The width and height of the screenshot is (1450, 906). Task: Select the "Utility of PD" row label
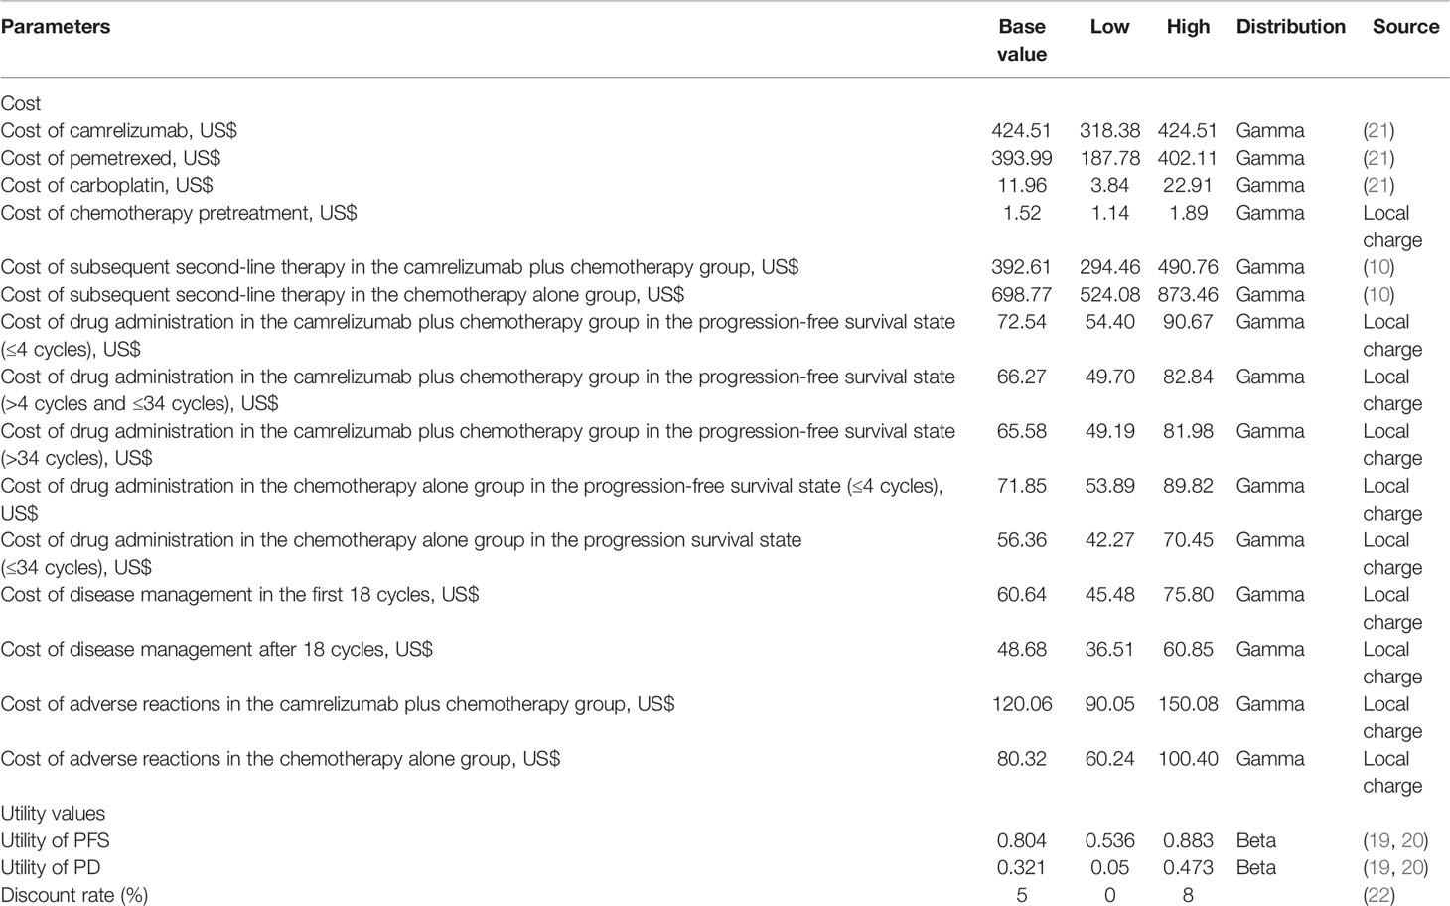pos(51,868)
